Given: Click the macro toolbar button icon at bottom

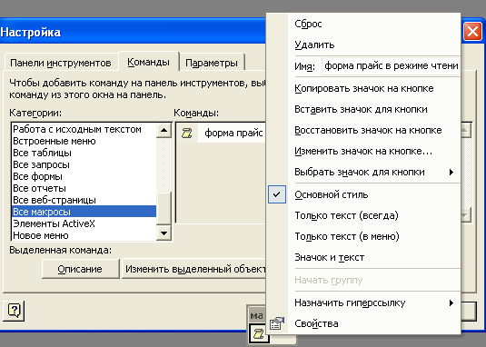Looking at the screenshot, I should (x=258, y=333).
